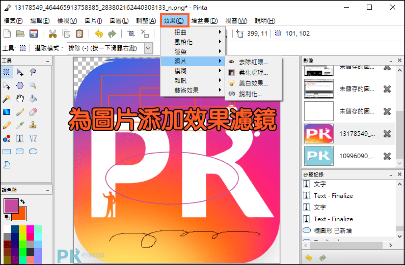Select the Color Picker eyedropper tool
Screen dimensions: 405x265
[20, 125]
